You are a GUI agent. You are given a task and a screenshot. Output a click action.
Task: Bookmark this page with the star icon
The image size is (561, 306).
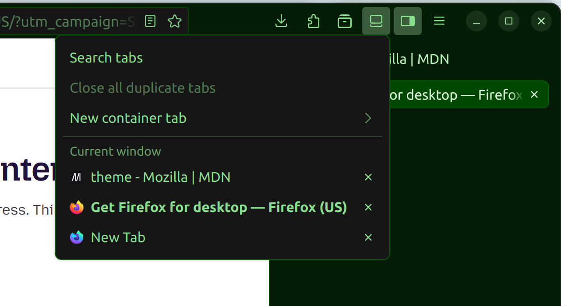pyautogui.click(x=175, y=21)
